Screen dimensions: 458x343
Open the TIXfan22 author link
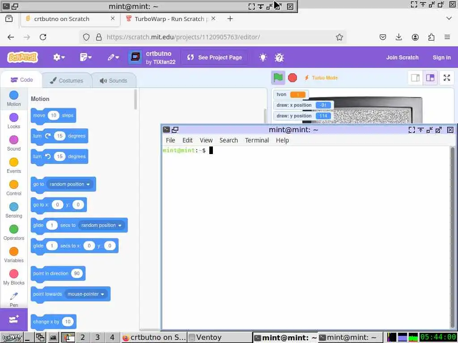pyautogui.click(x=164, y=62)
